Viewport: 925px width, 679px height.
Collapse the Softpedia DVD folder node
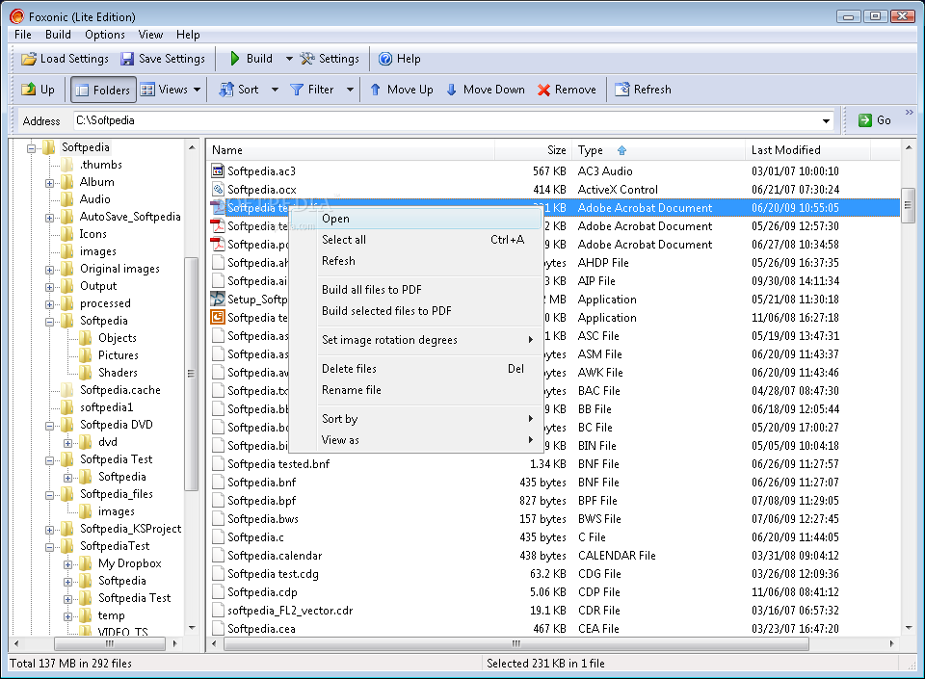click(49, 426)
